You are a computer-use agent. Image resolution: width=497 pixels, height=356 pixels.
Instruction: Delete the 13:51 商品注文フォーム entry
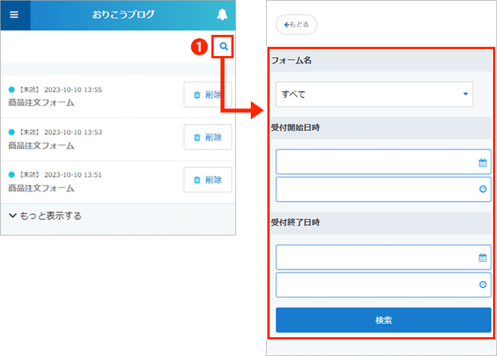point(207,179)
